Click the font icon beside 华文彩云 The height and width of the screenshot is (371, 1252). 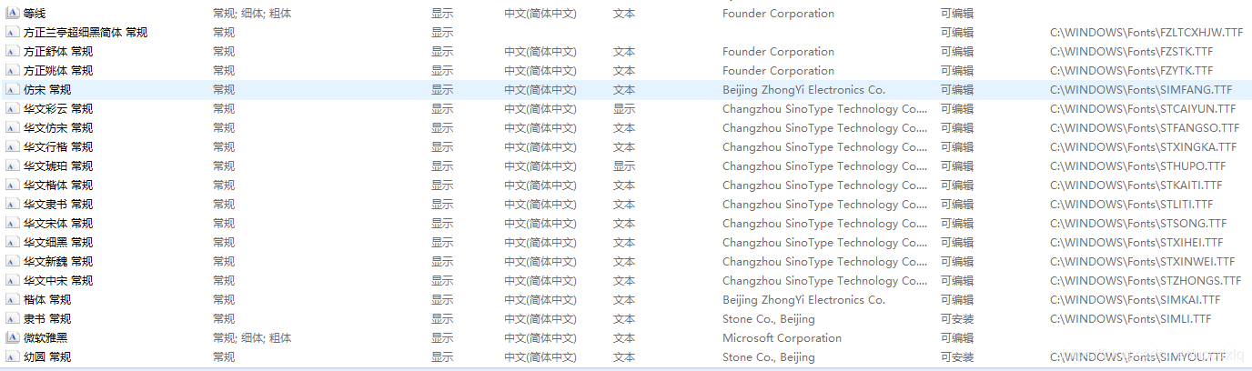coord(12,109)
